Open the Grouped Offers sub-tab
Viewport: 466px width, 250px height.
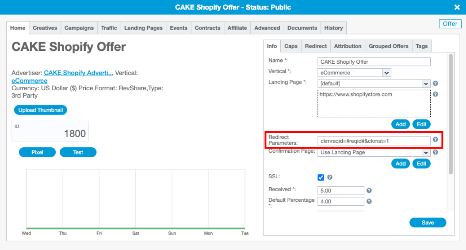[x=389, y=46]
